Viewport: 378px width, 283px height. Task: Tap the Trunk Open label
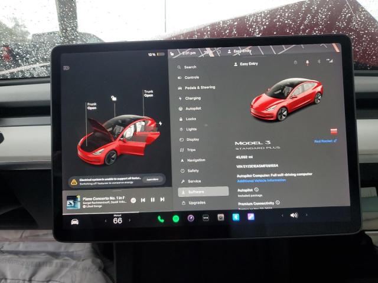coord(148,94)
